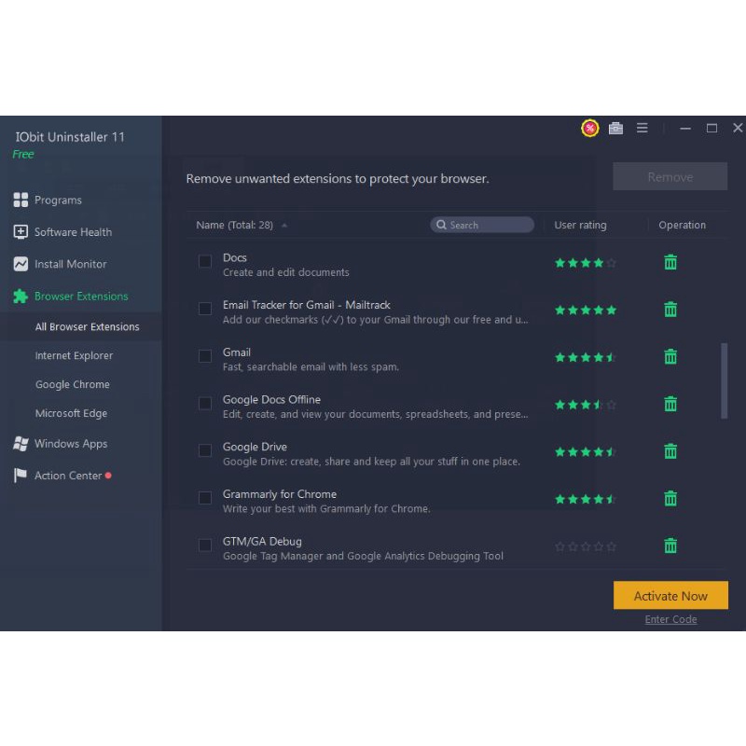
Task: Open the toolbox briefcase icon
Action: pyautogui.click(x=615, y=129)
